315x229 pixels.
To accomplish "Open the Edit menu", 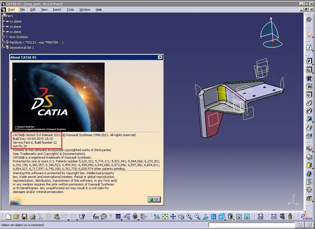I will pos(33,10).
